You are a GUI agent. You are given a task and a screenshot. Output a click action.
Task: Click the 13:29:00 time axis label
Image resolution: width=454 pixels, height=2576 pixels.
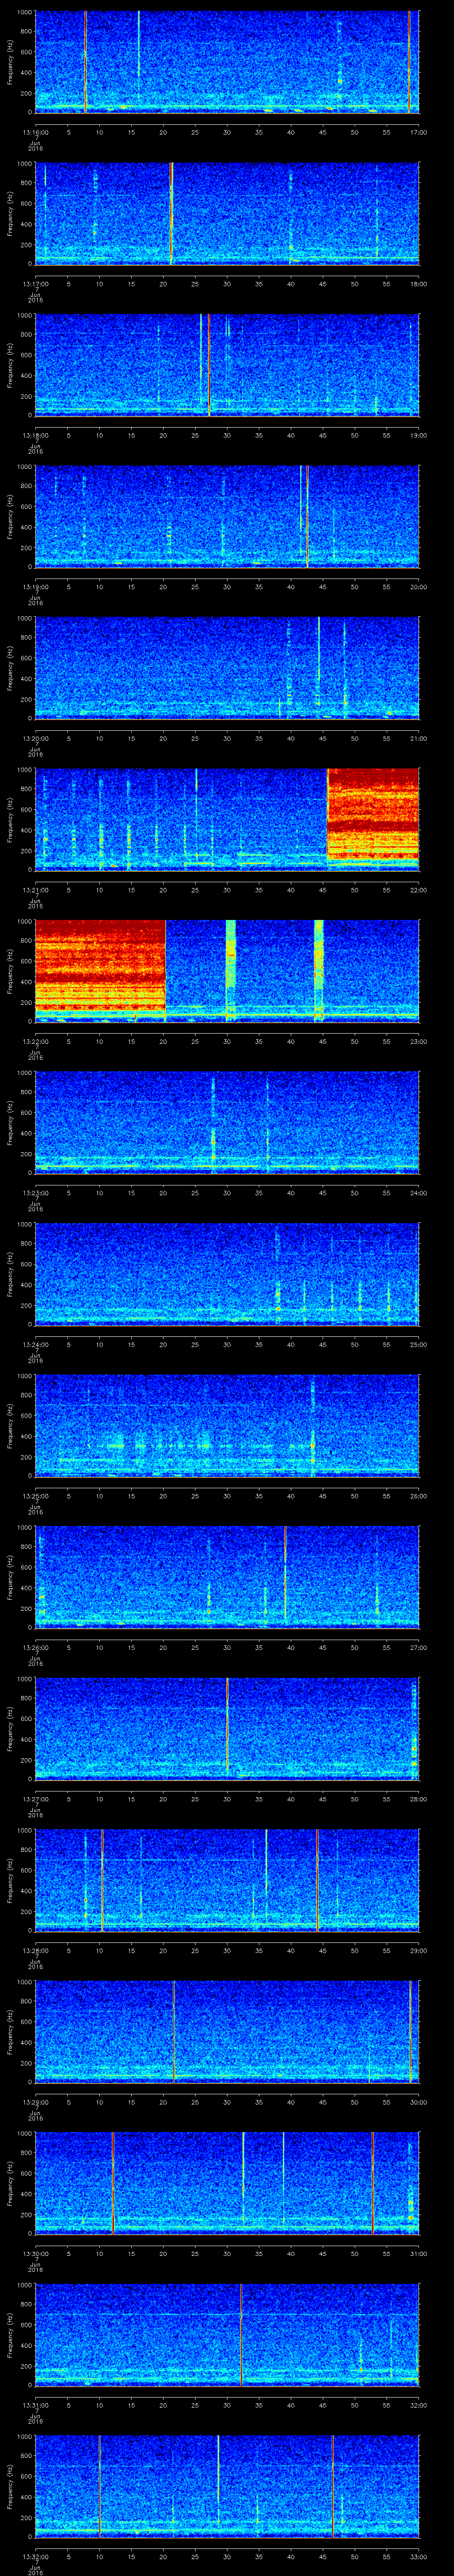tap(36, 2101)
